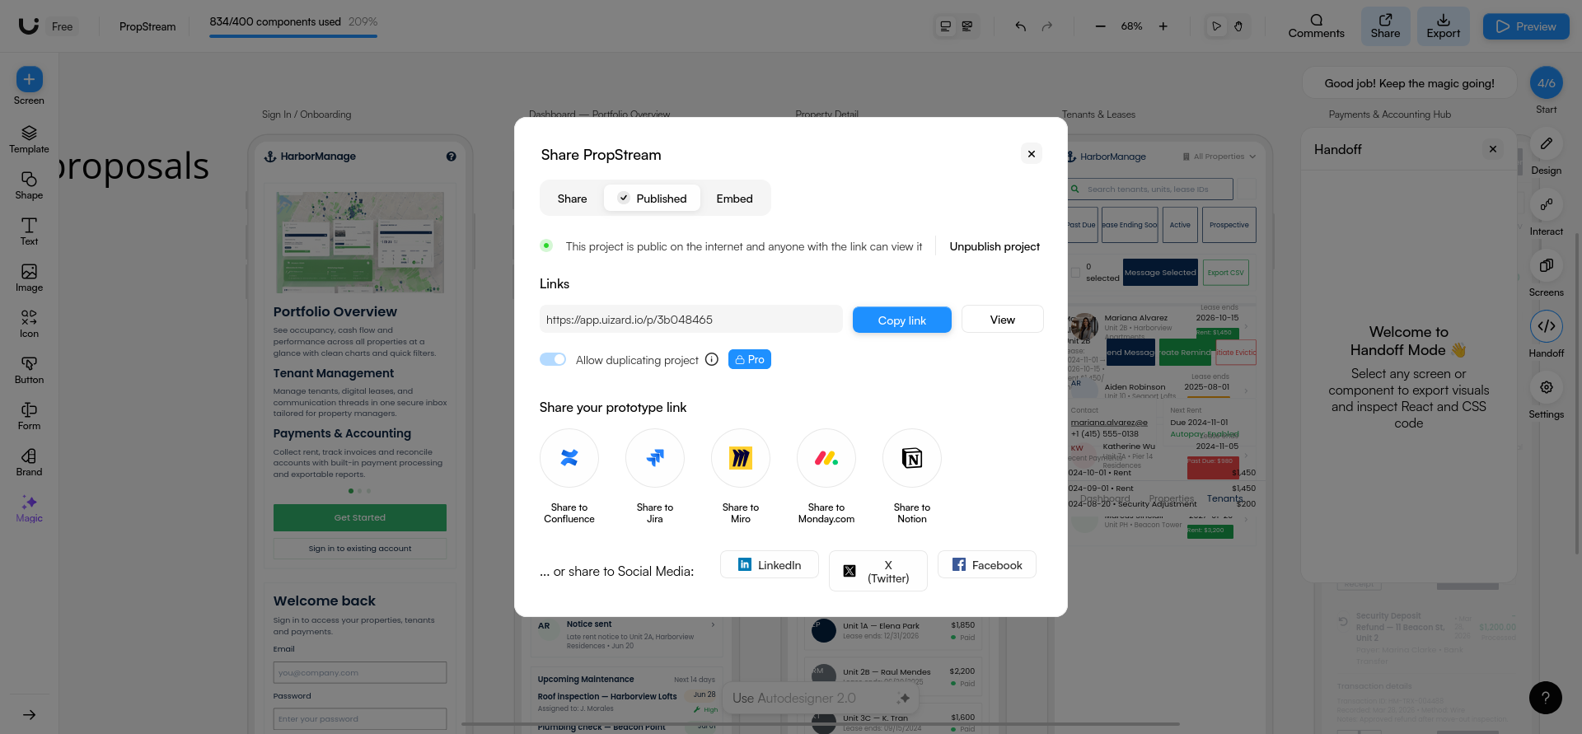Click Sign in to existing account
Screen dimensions: 1582x734
(x=360, y=549)
